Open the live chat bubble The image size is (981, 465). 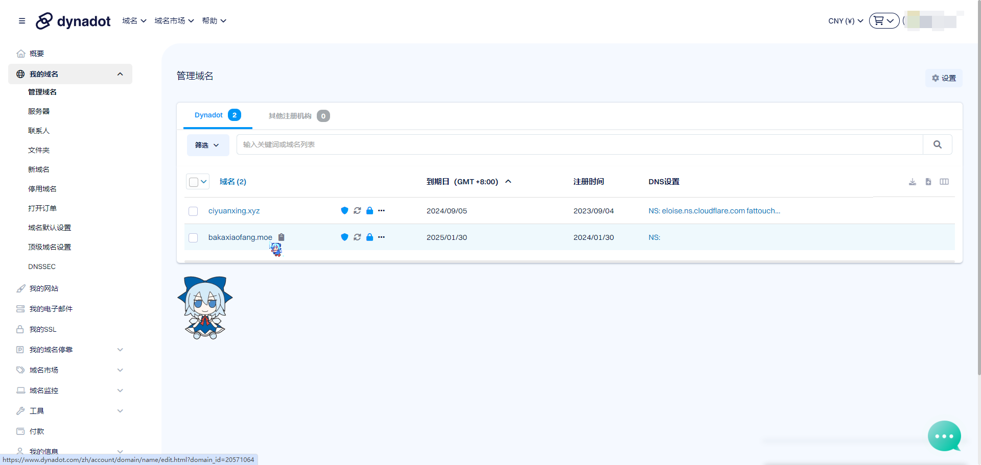point(944,436)
